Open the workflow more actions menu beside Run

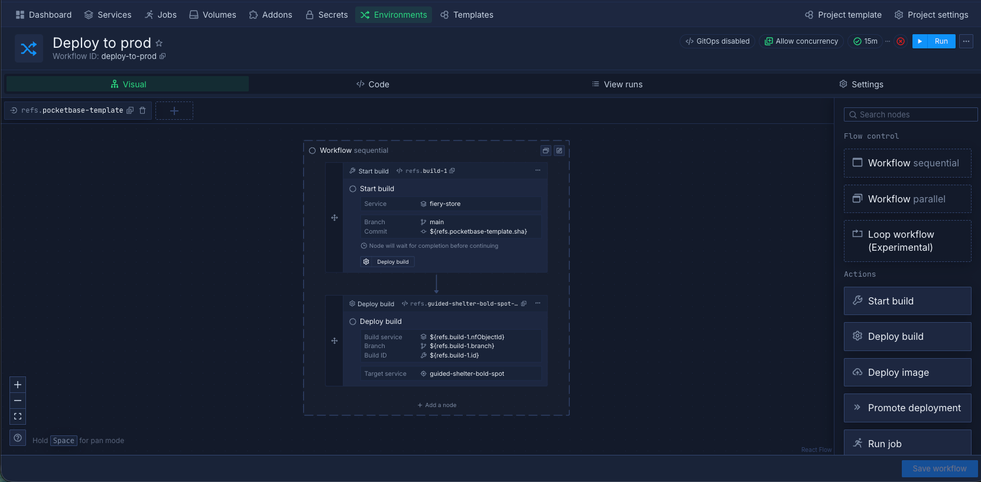[x=966, y=41]
